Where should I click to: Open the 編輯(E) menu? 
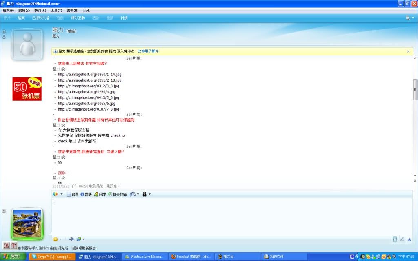coord(24,10)
